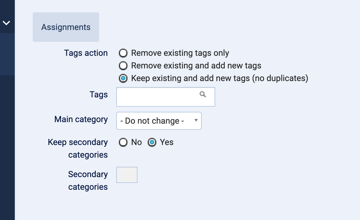Expand the sidebar chevron down arrow

6,23
